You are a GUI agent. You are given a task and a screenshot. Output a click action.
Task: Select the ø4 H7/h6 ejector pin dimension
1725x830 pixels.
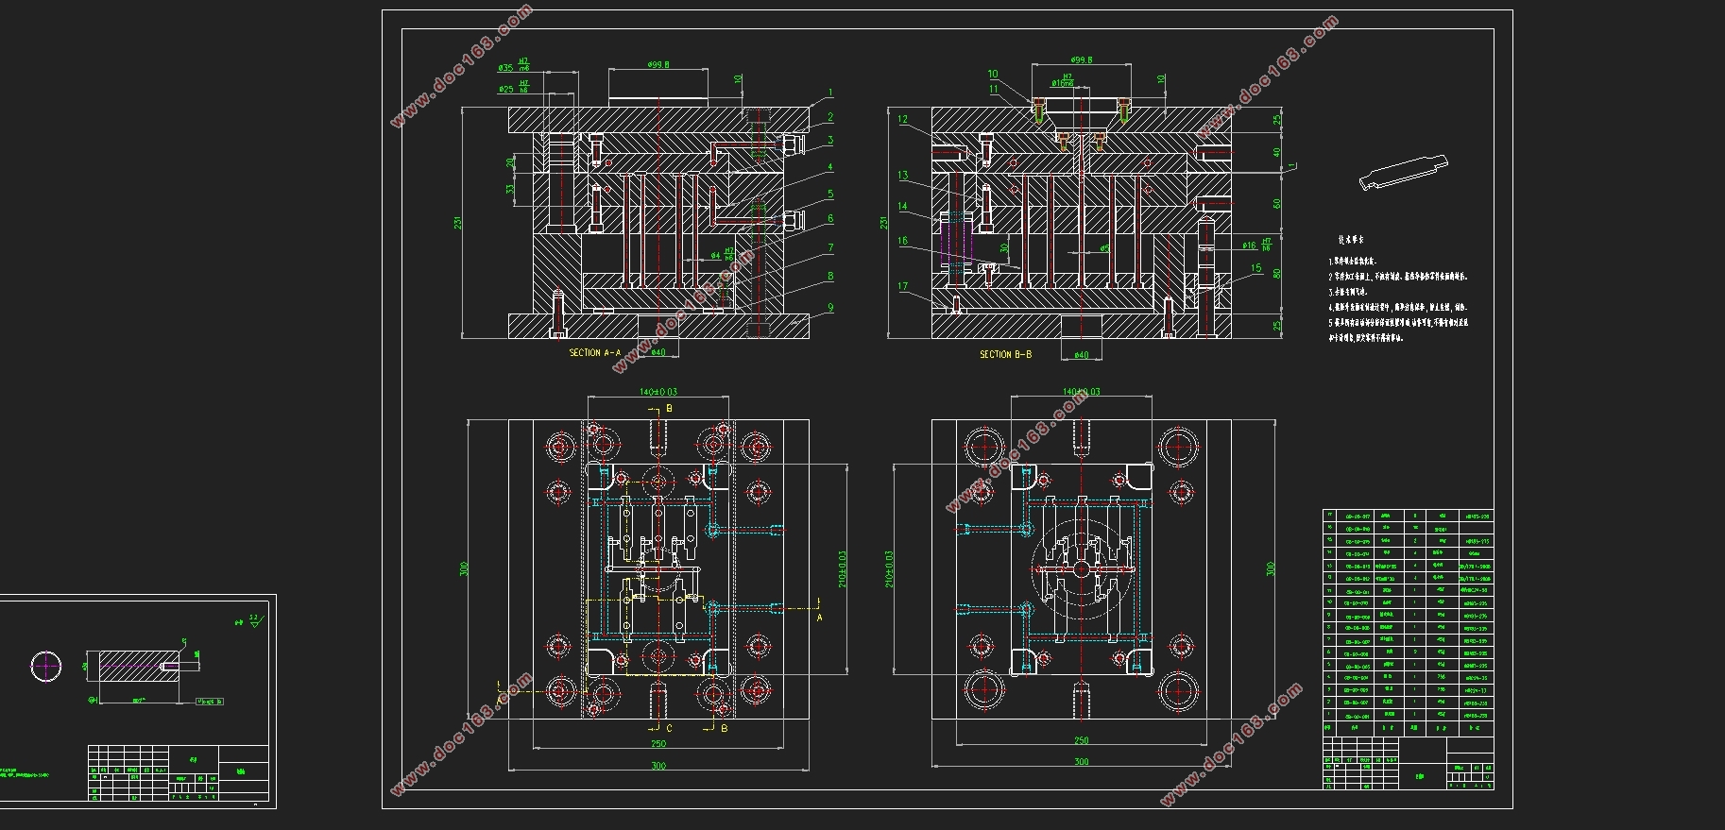pyautogui.click(x=722, y=254)
